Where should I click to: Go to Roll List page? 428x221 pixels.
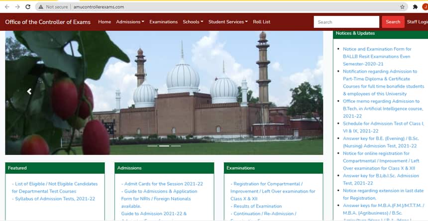(x=261, y=22)
